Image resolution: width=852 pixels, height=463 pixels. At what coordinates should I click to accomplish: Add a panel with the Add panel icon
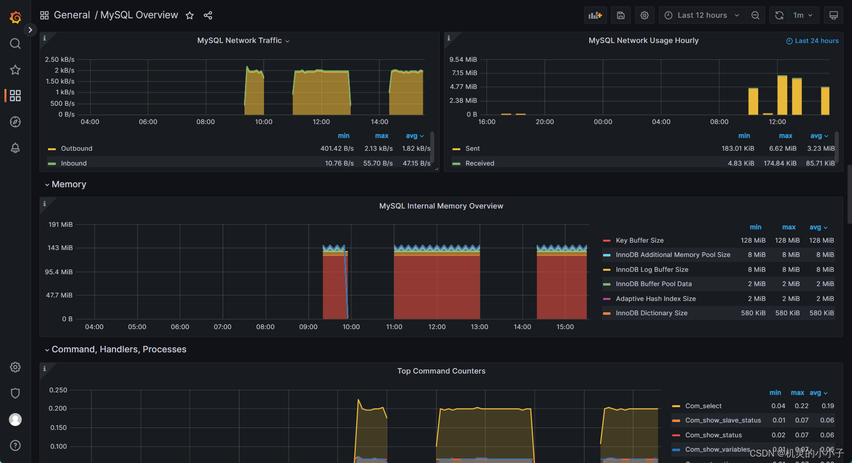click(x=595, y=15)
